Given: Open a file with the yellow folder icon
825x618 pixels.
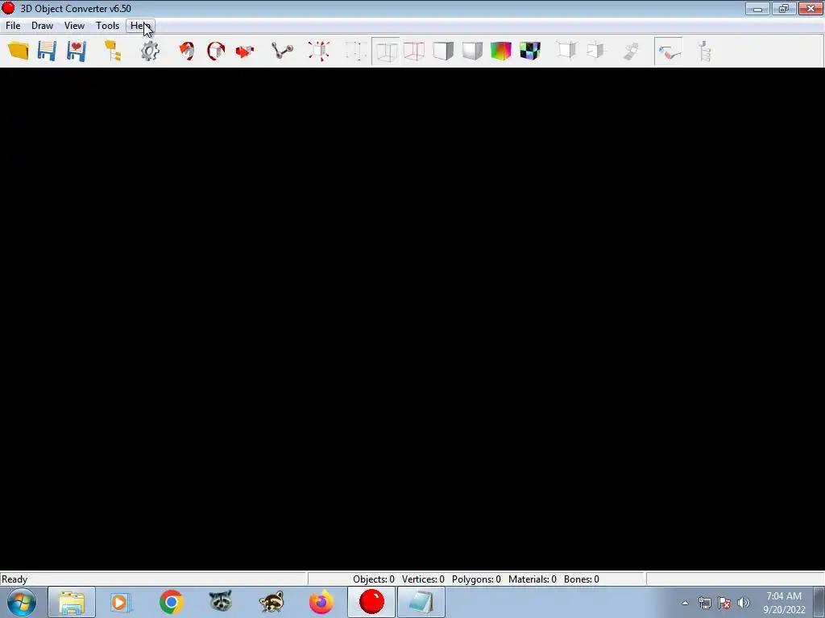Looking at the screenshot, I should (x=19, y=51).
